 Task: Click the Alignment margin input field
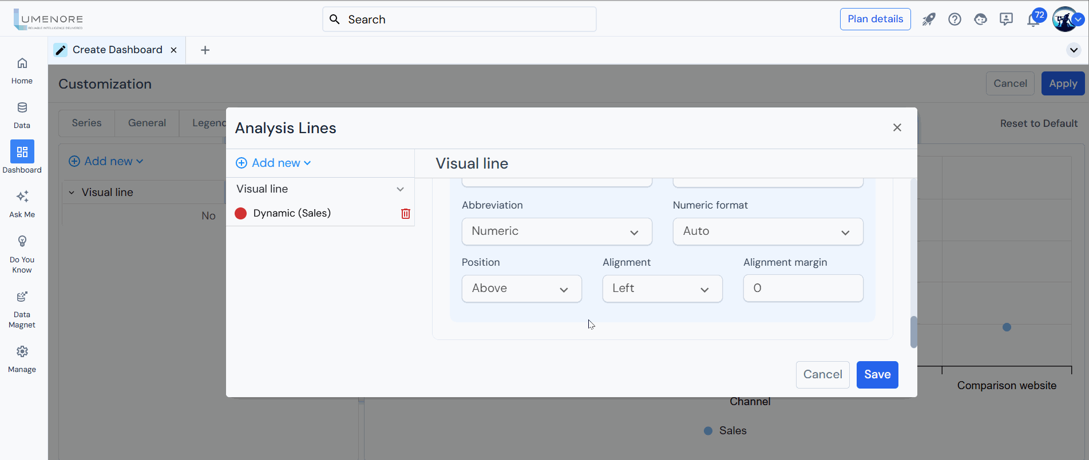point(803,289)
